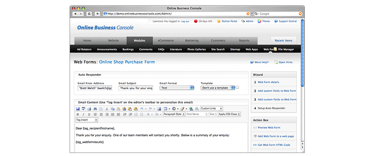This screenshot has width=374, height=156.
Task: Click in the Email Subject field
Action: (136, 88)
